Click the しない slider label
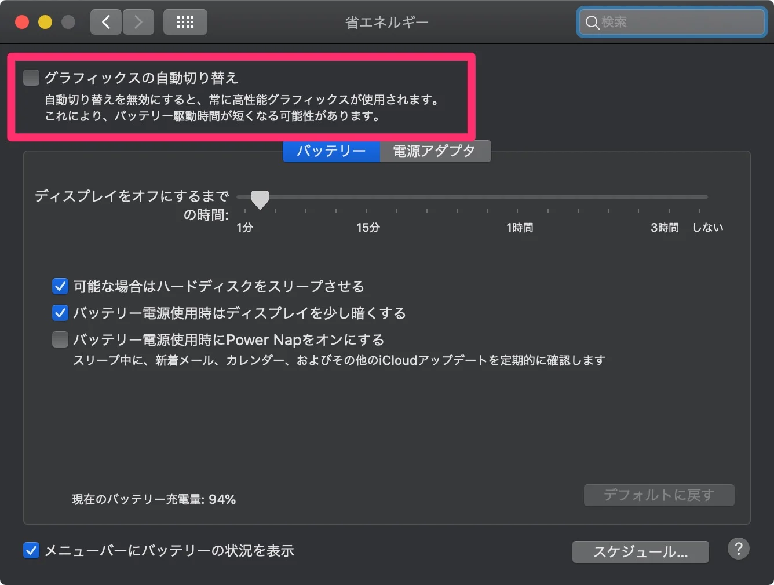Image resolution: width=774 pixels, height=585 pixels. point(708,228)
